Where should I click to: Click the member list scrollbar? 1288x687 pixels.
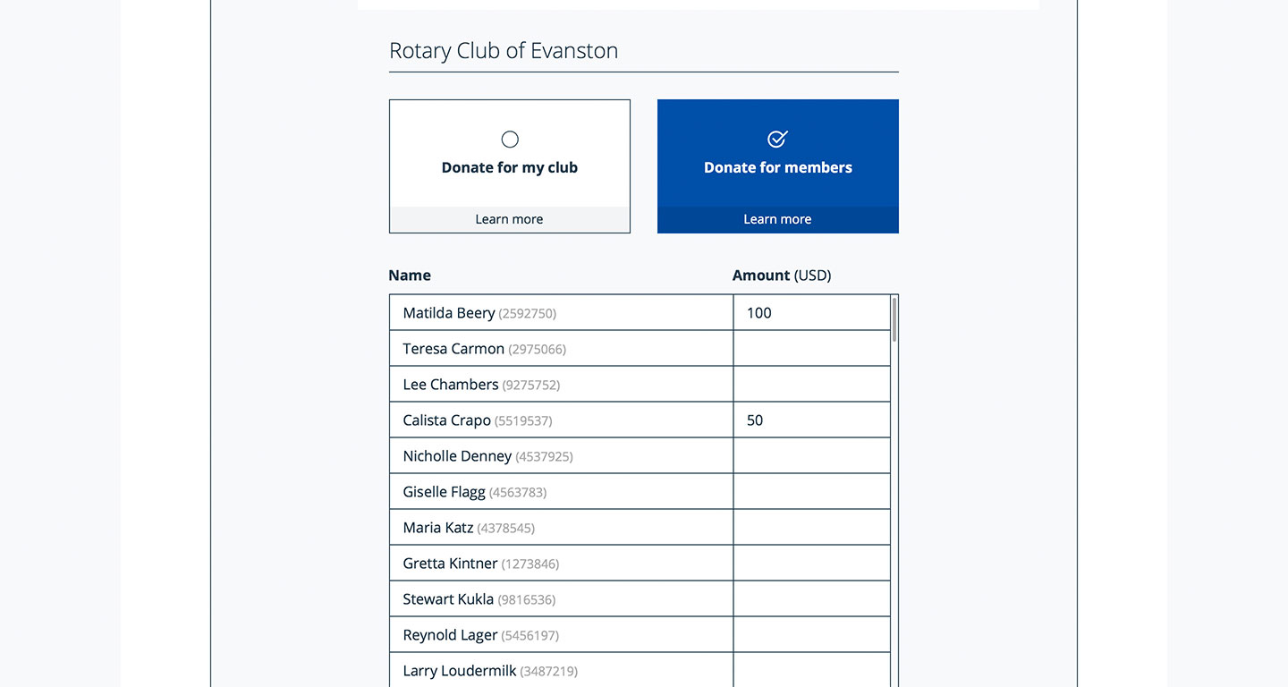pos(894,322)
